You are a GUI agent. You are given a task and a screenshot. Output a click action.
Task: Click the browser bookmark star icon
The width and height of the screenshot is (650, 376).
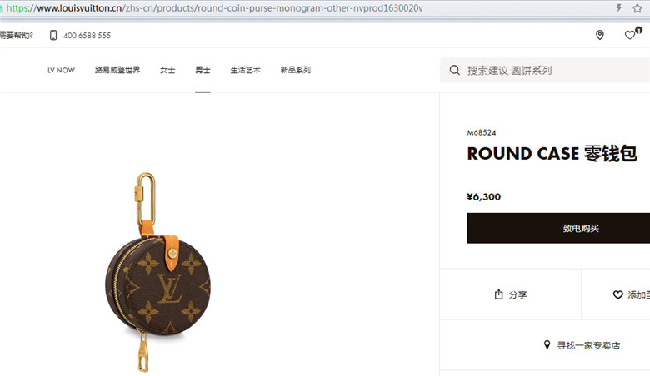637,7
